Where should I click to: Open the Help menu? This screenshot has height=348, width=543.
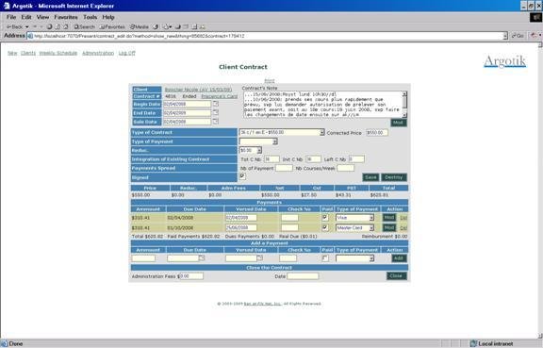[108, 17]
